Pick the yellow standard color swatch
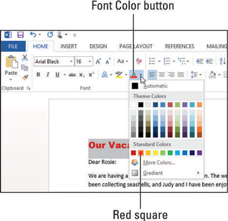This screenshot has width=228, height=221. (155, 152)
